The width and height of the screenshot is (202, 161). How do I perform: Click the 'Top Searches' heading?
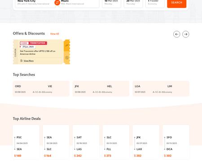point(24,75)
